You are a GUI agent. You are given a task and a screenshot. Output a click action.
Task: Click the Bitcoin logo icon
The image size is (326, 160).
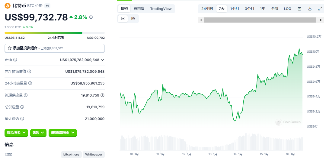click(x=8, y=6)
